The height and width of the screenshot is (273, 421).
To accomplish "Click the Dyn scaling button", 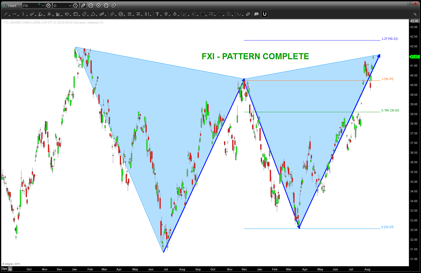I will pos(4,269).
